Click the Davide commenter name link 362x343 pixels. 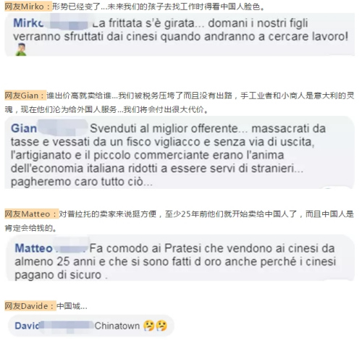(x=27, y=326)
